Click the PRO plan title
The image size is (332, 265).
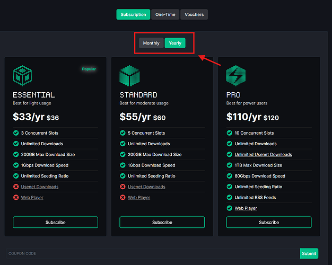[x=233, y=95]
